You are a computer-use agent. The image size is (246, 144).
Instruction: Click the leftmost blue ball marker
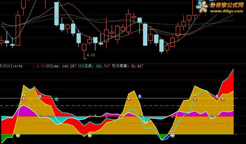(40, 96)
